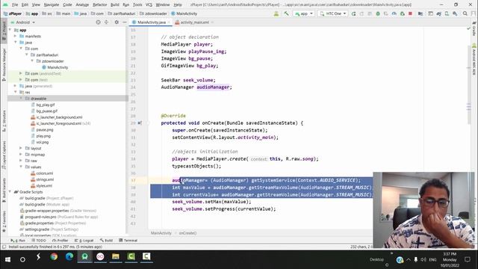Click the Cortana search circle

(x=22, y=259)
